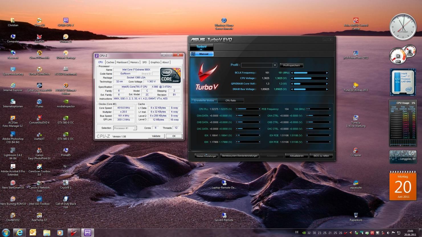Click the BIOS zu retten button
Viewport: 422px width, 237px height.
point(321,156)
